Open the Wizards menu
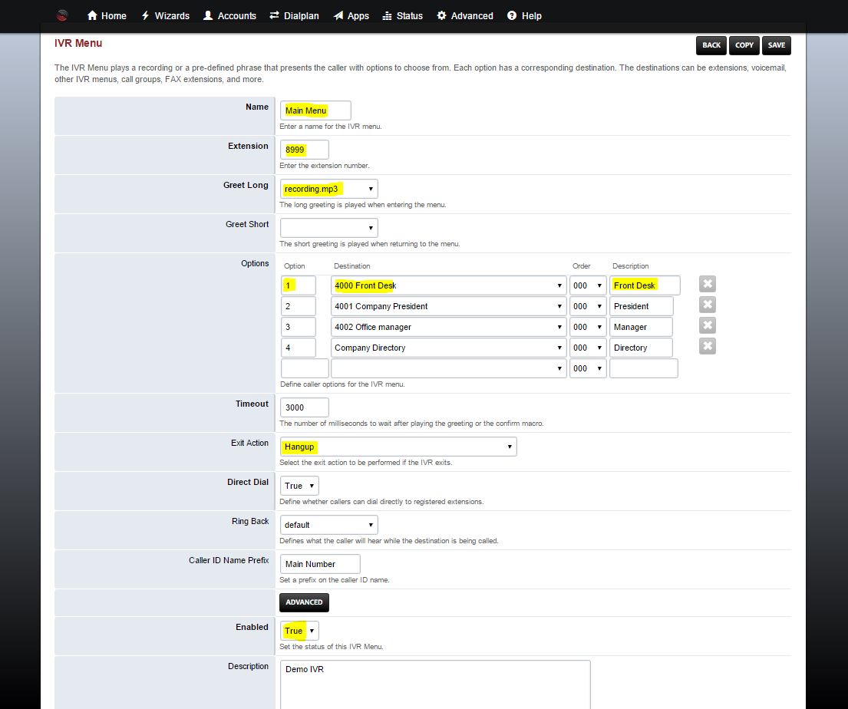 [166, 15]
